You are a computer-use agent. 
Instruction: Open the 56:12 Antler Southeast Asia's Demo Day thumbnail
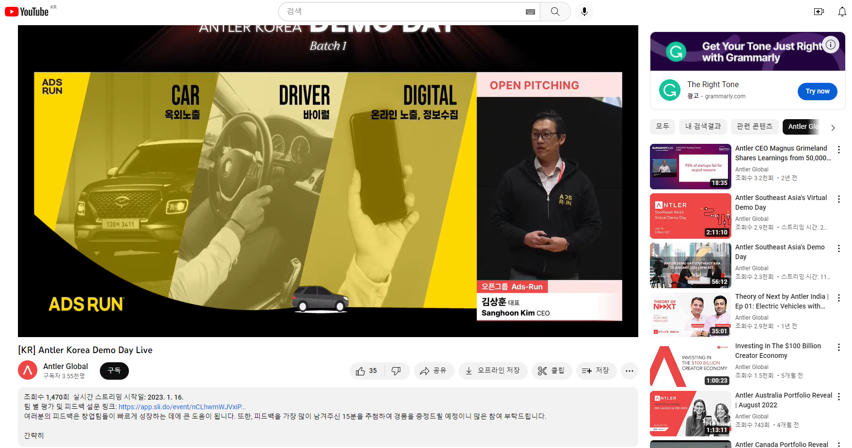pyautogui.click(x=691, y=265)
